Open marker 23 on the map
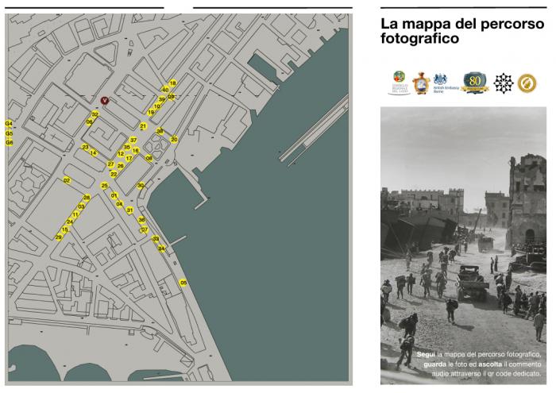556x393 pixels. tap(86, 147)
